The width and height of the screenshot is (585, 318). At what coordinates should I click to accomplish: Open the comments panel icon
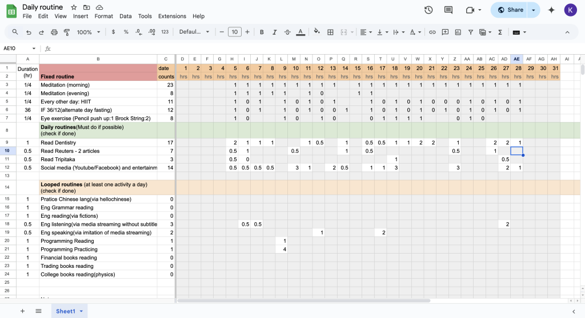coord(448,10)
